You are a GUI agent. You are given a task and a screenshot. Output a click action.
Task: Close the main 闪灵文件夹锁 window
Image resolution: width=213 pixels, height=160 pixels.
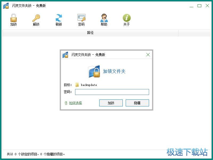(207, 6)
